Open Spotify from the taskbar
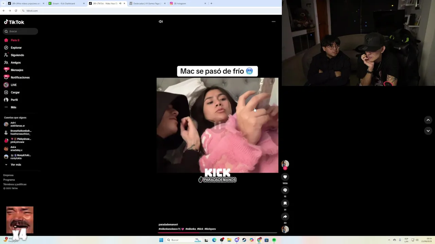The image size is (435, 244). (274, 240)
